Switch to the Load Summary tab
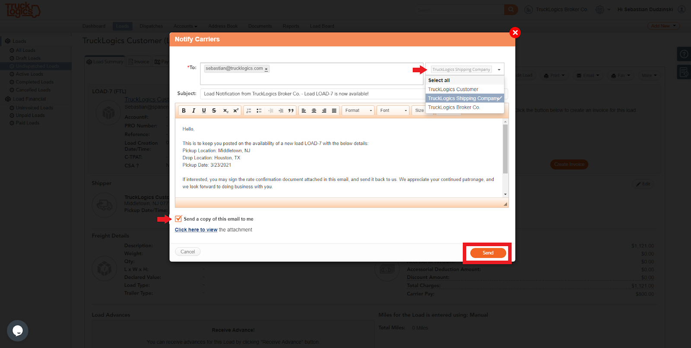 point(105,62)
